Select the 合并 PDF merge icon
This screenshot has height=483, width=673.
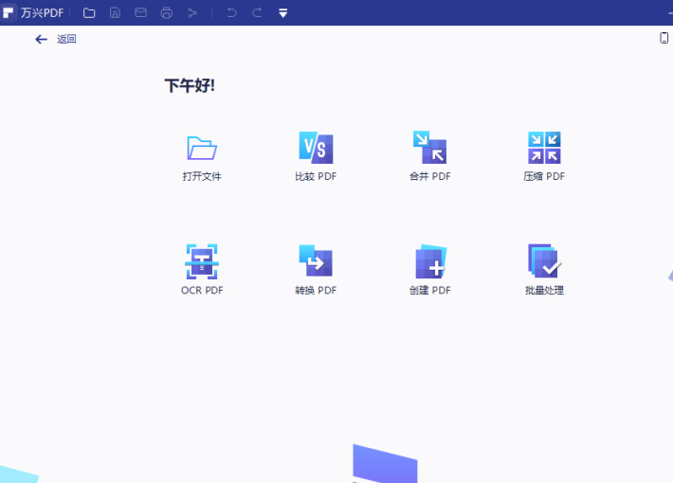(429, 148)
